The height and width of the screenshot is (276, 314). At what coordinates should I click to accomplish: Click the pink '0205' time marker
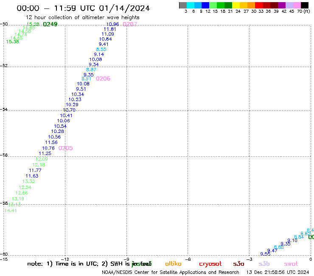click(x=65, y=148)
